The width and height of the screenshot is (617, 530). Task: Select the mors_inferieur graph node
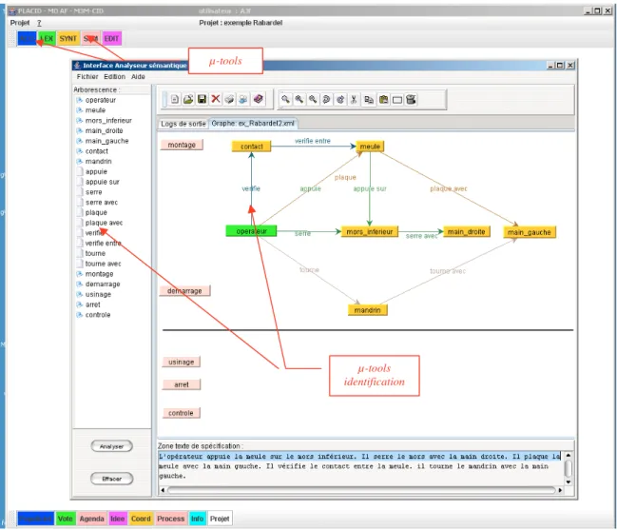click(x=370, y=232)
